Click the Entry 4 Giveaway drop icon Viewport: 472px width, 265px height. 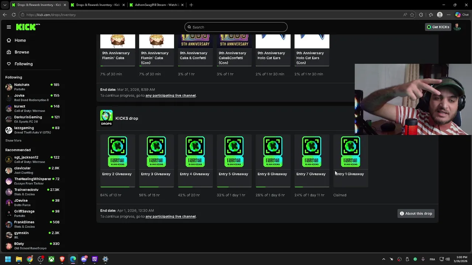point(195,152)
